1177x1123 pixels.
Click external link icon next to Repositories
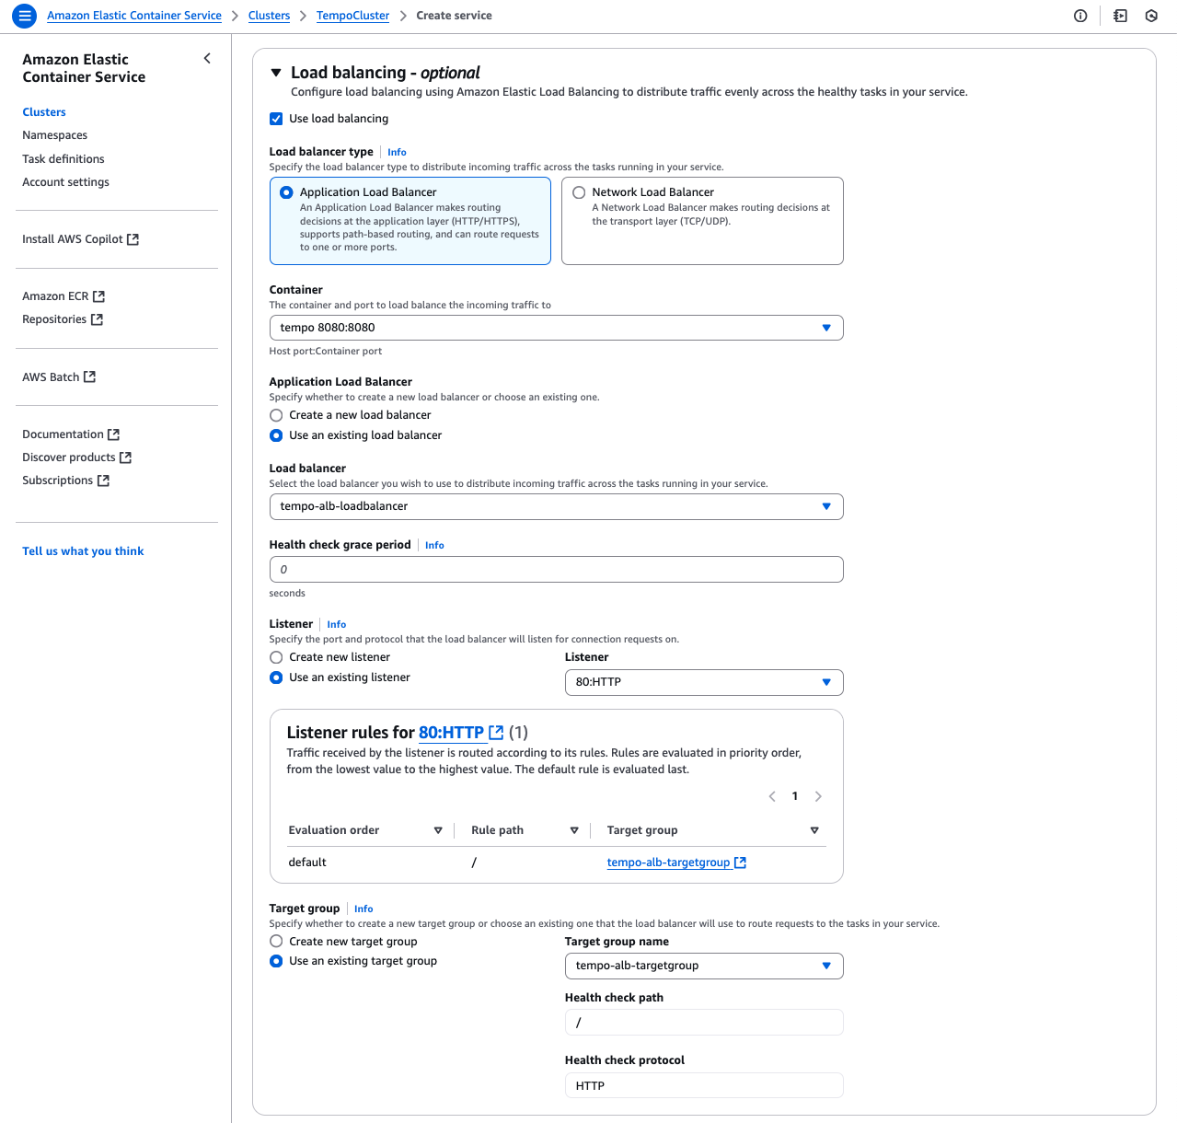pyautogui.click(x=97, y=319)
